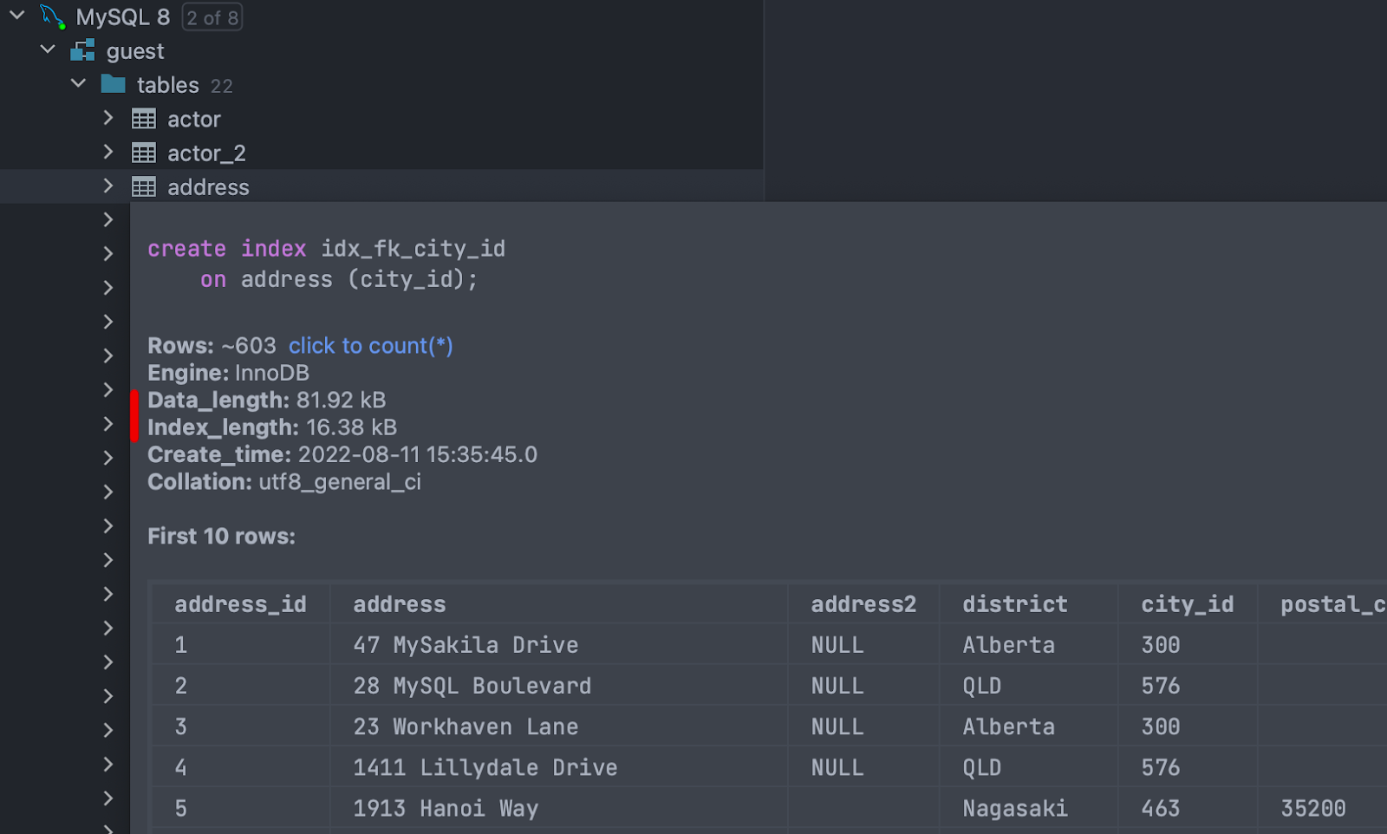Click the Create_time 2022-08-11 line

[342, 454]
